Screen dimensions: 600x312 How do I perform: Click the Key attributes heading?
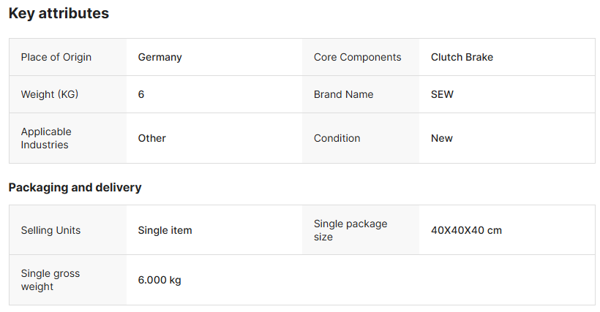[59, 13]
